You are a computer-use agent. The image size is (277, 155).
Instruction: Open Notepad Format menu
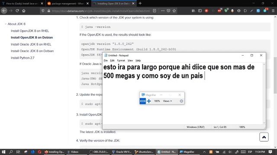click(x=121, y=60)
